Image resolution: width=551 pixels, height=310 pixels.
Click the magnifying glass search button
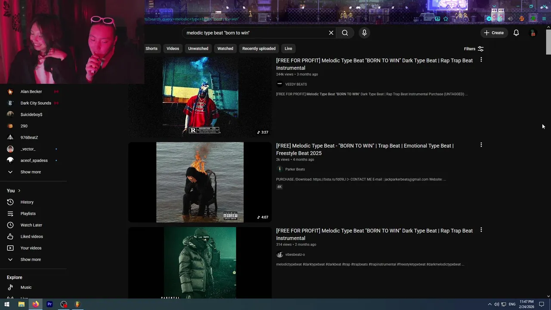pos(345,33)
